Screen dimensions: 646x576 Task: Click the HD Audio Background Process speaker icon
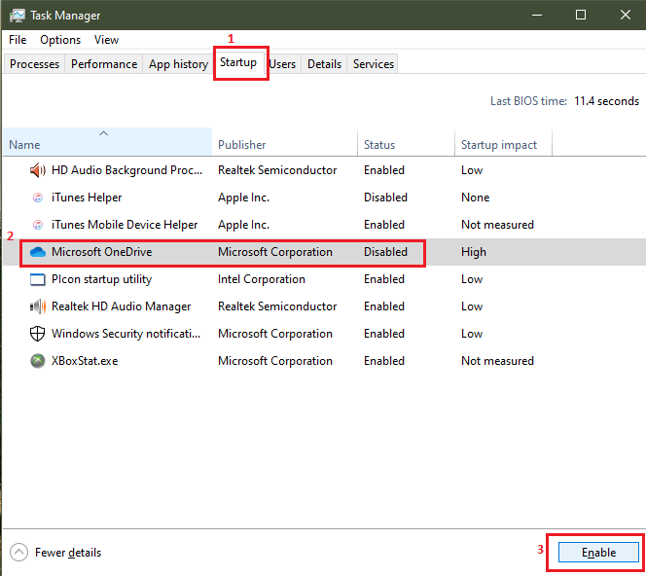(x=38, y=170)
